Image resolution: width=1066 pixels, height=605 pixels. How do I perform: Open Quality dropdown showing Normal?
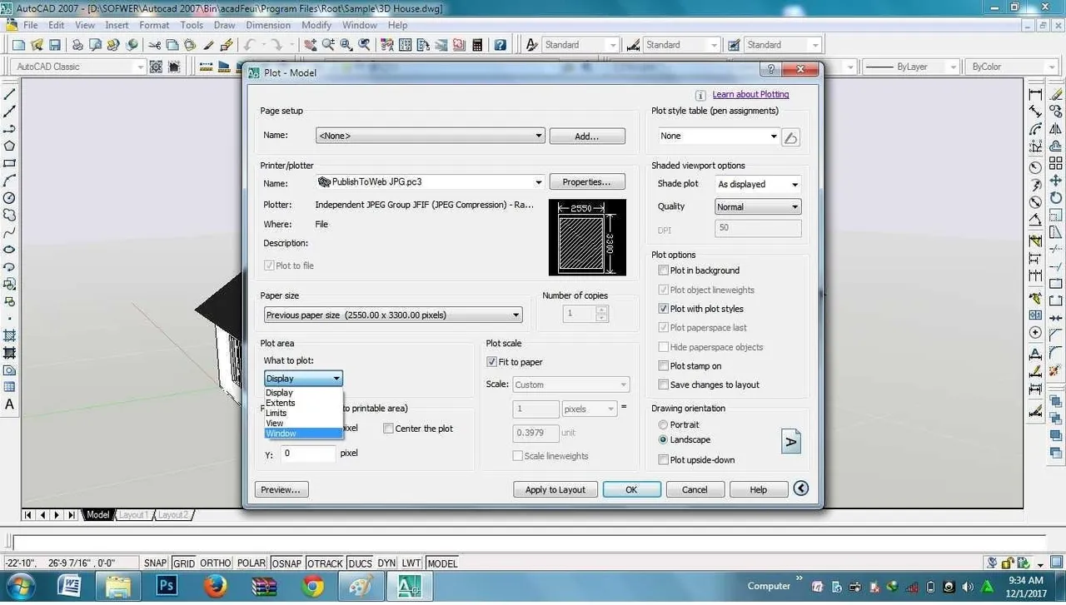click(x=758, y=207)
